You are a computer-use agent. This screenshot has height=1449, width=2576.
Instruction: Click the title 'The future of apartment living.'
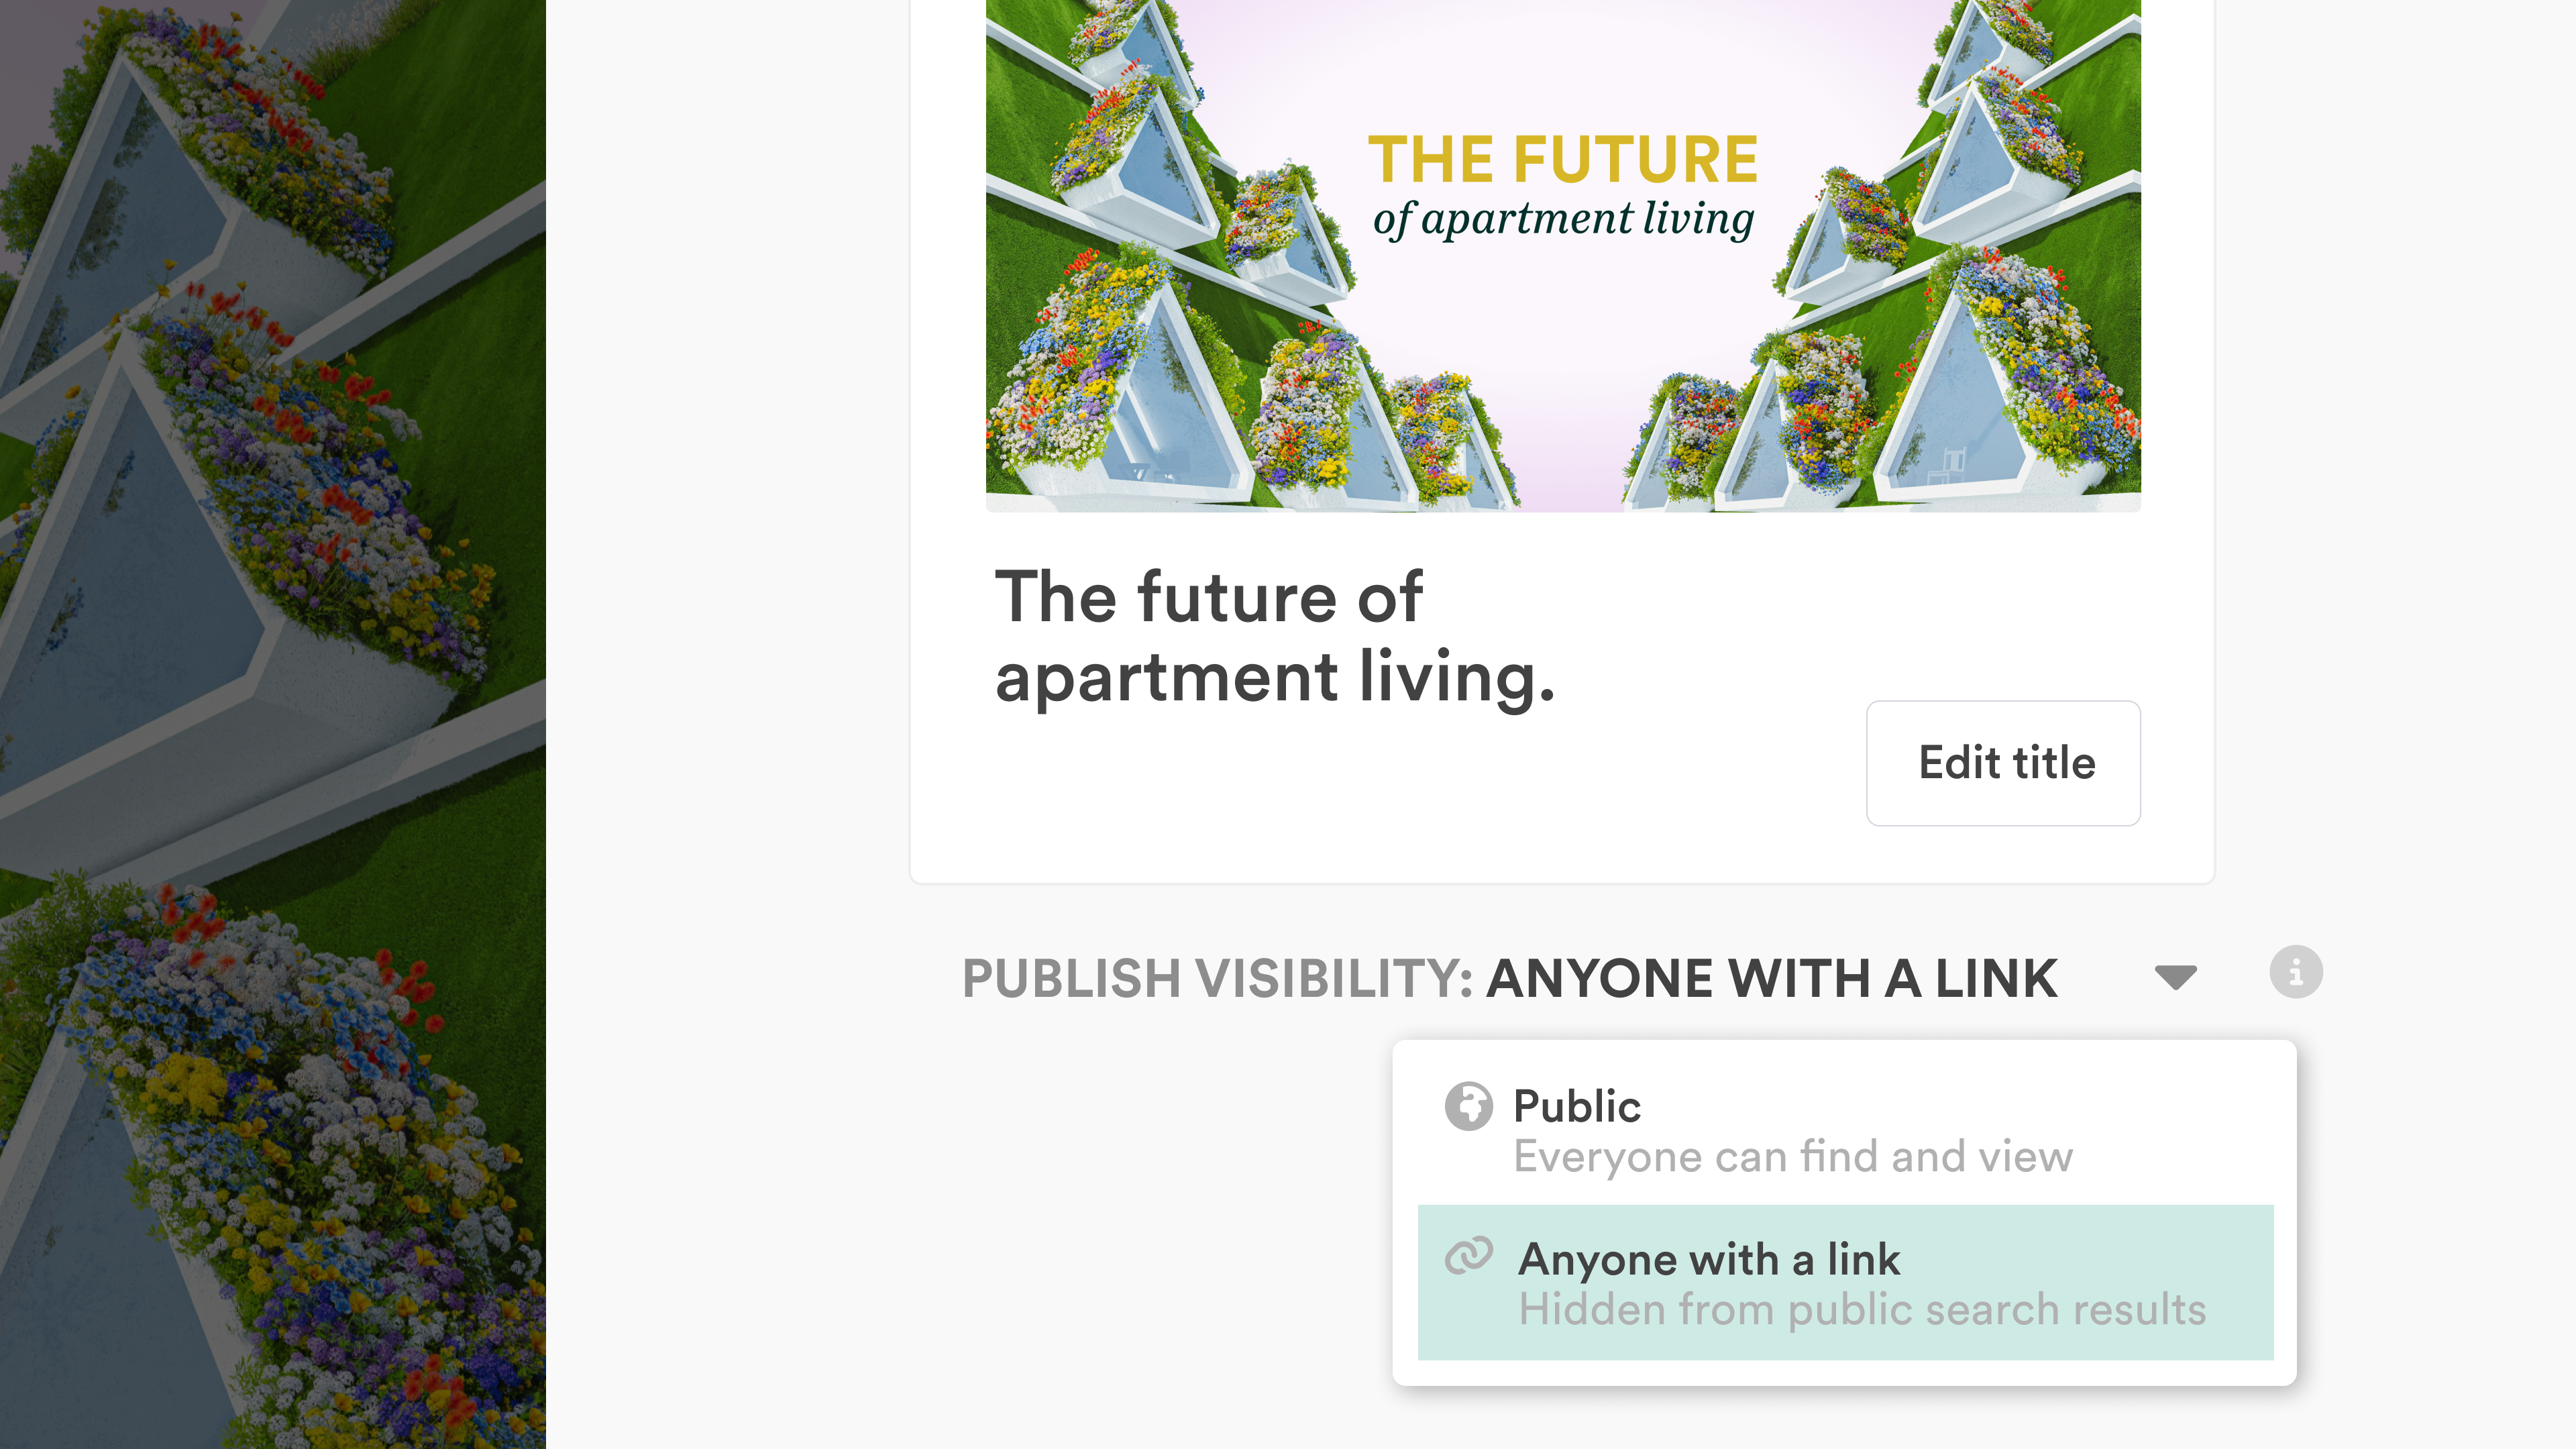(x=1272, y=636)
